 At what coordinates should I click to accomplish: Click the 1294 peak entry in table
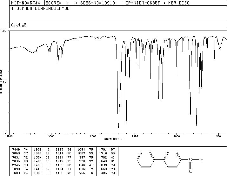pos(63,157)
